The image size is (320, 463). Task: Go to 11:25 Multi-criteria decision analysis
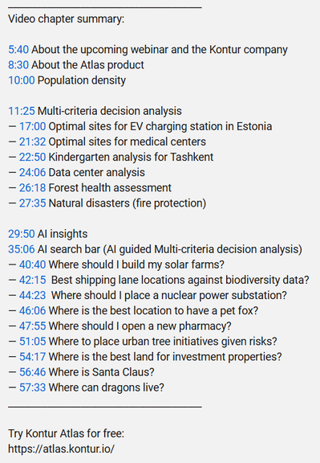pos(22,111)
